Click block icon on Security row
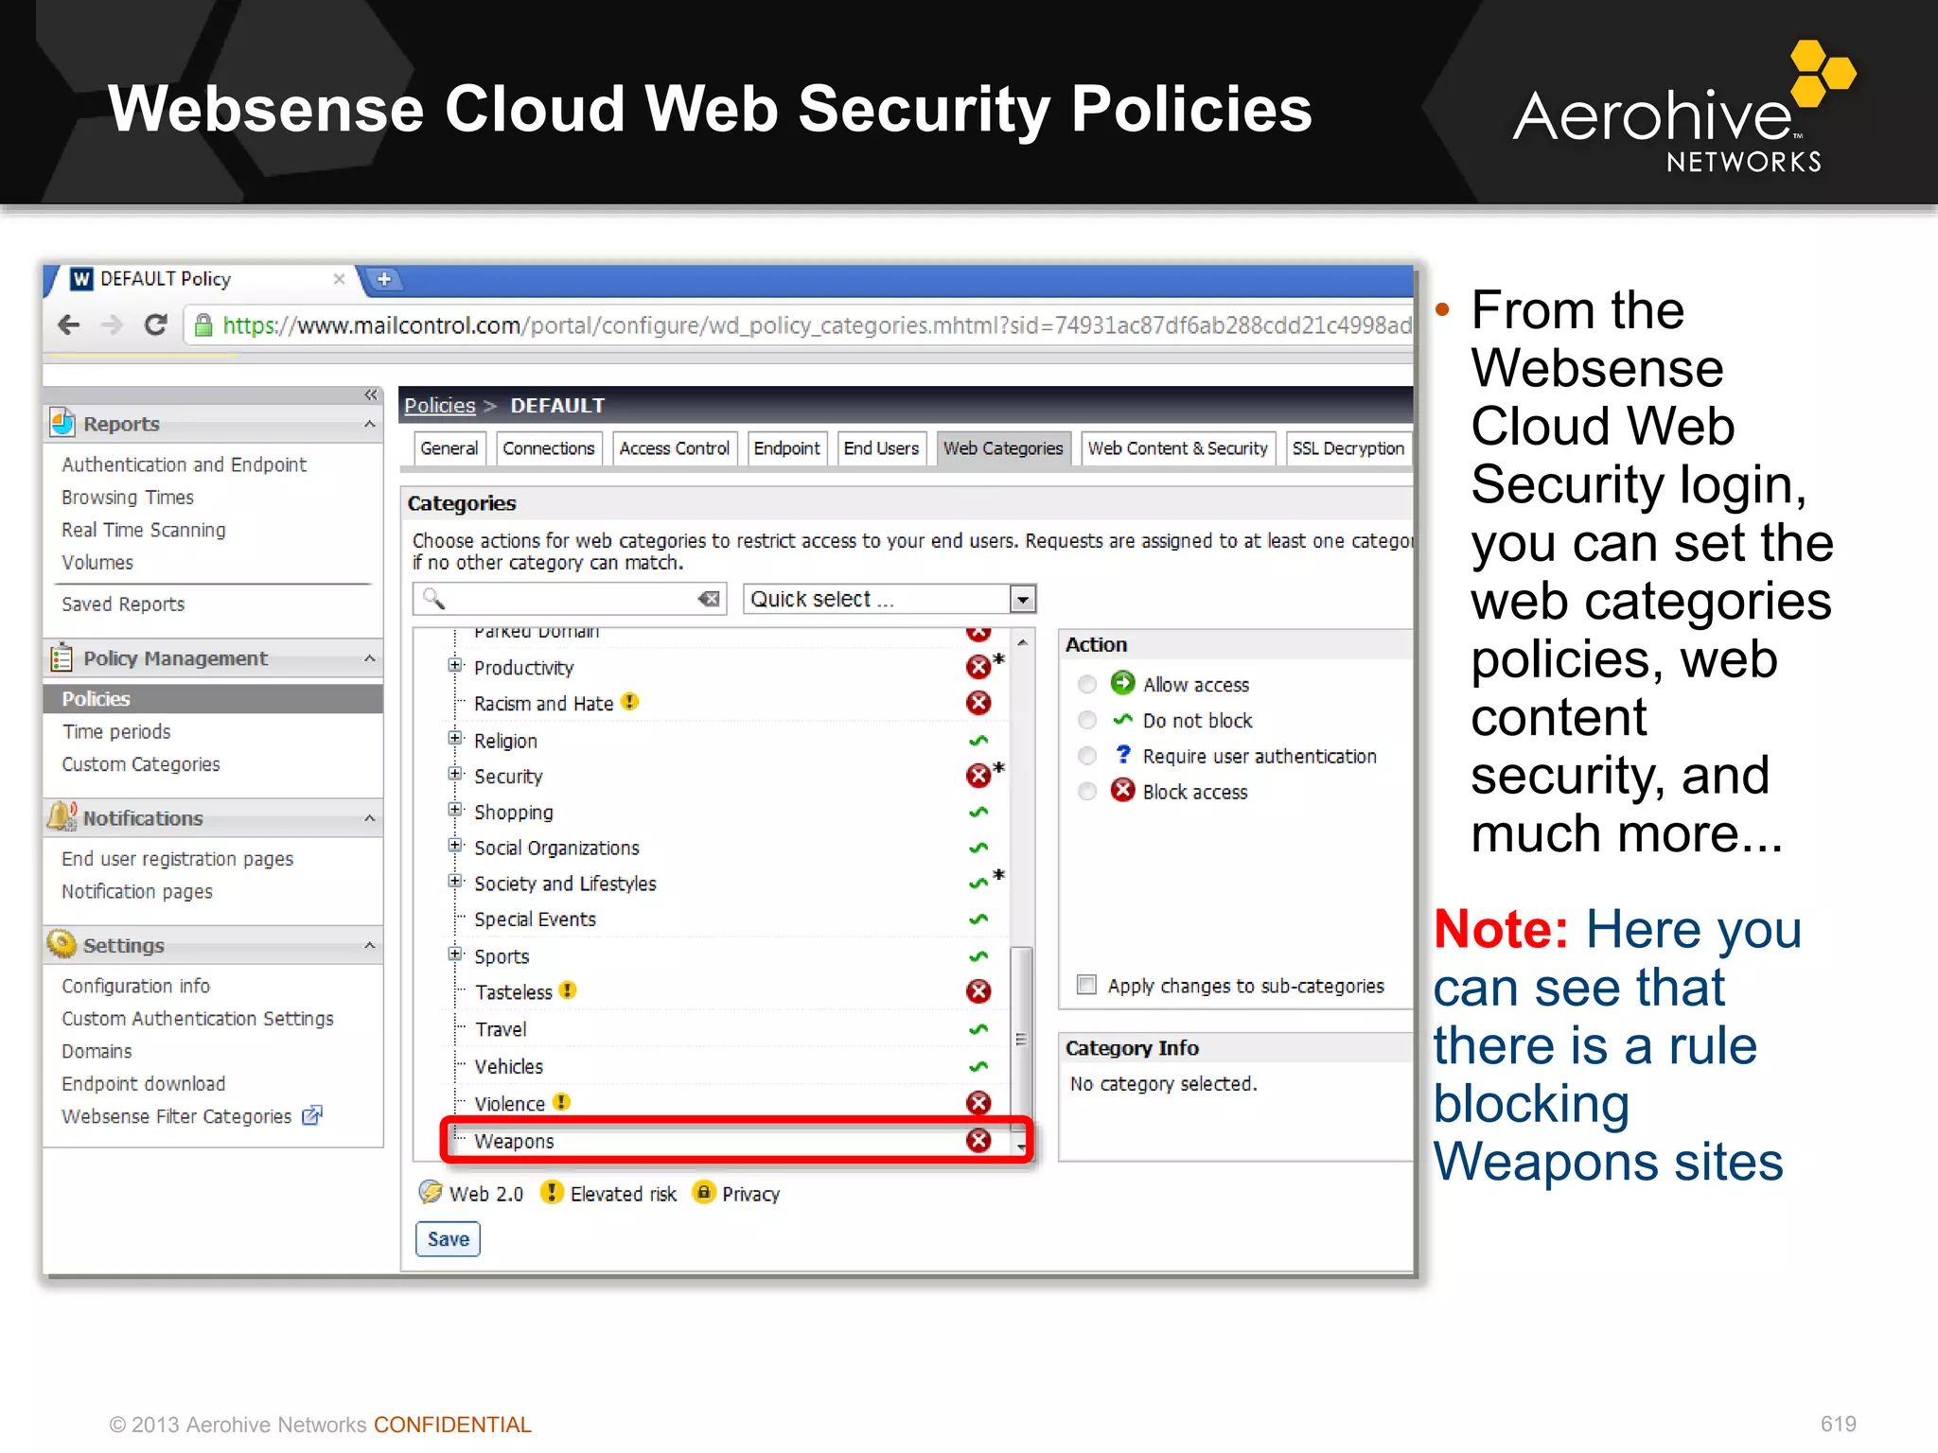The image size is (1938, 1453). pyautogui.click(x=978, y=776)
